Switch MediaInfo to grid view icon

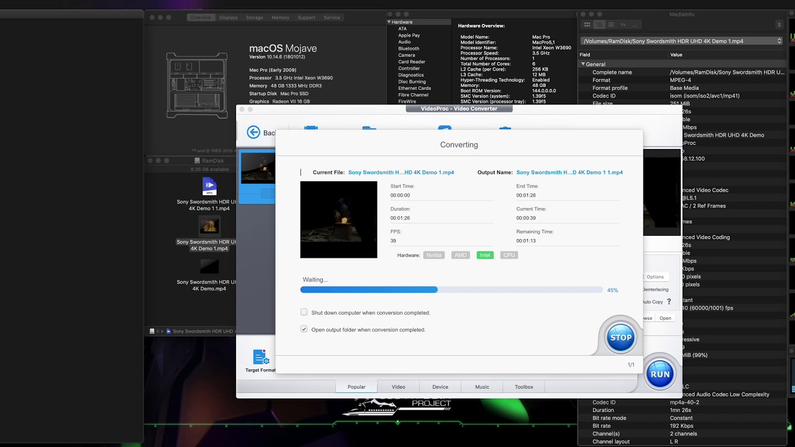tap(586, 25)
